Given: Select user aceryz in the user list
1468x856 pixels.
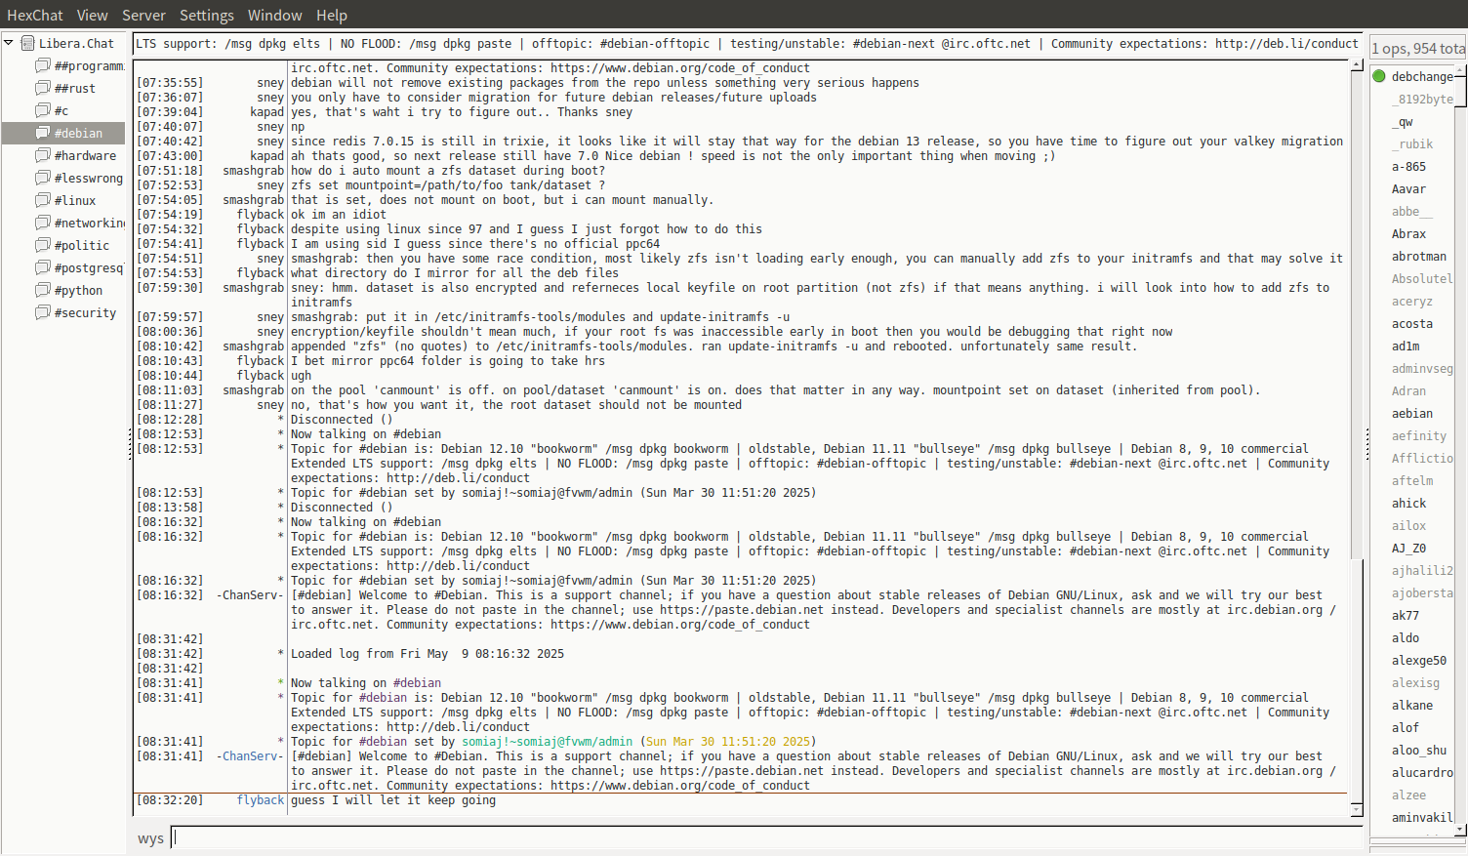Looking at the screenshot, I should pyautogui.click(x=1412, y=301).
